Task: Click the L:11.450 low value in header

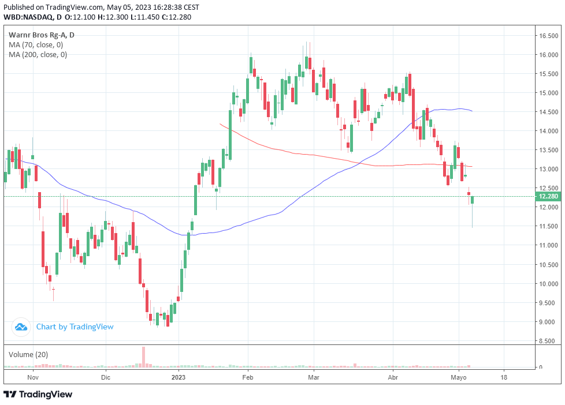Action: click(x=145, y=17)
